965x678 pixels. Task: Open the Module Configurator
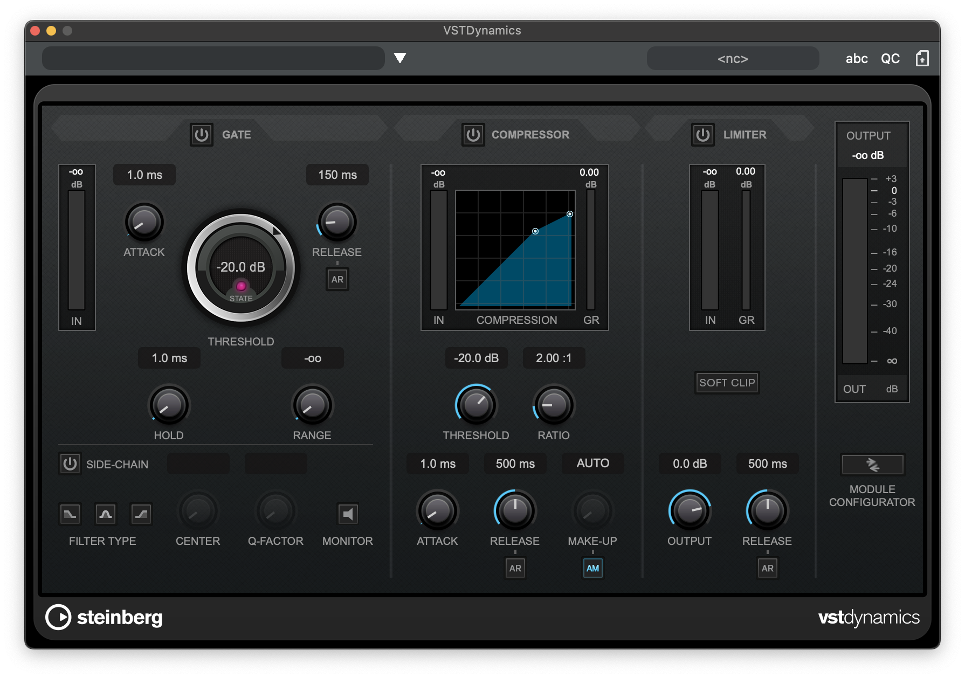click(x=872, y=465)
